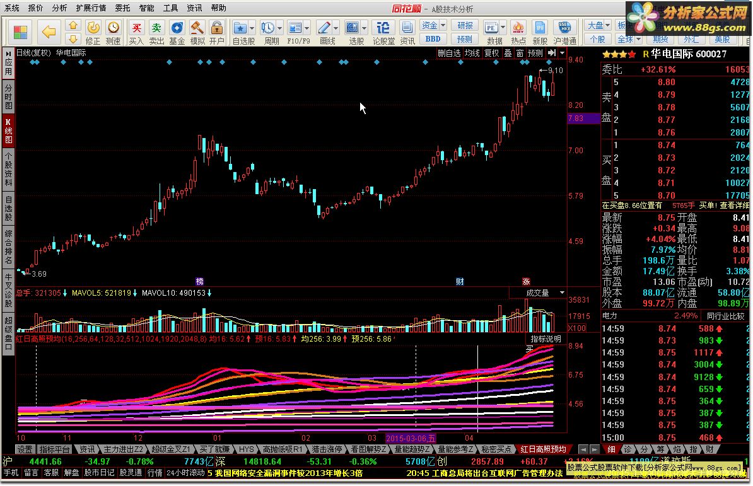Image resolution: width=753 pixels, height=486 pixels.
Task: Toggle 叠 overlay mode
Action: tap(508, 53)
